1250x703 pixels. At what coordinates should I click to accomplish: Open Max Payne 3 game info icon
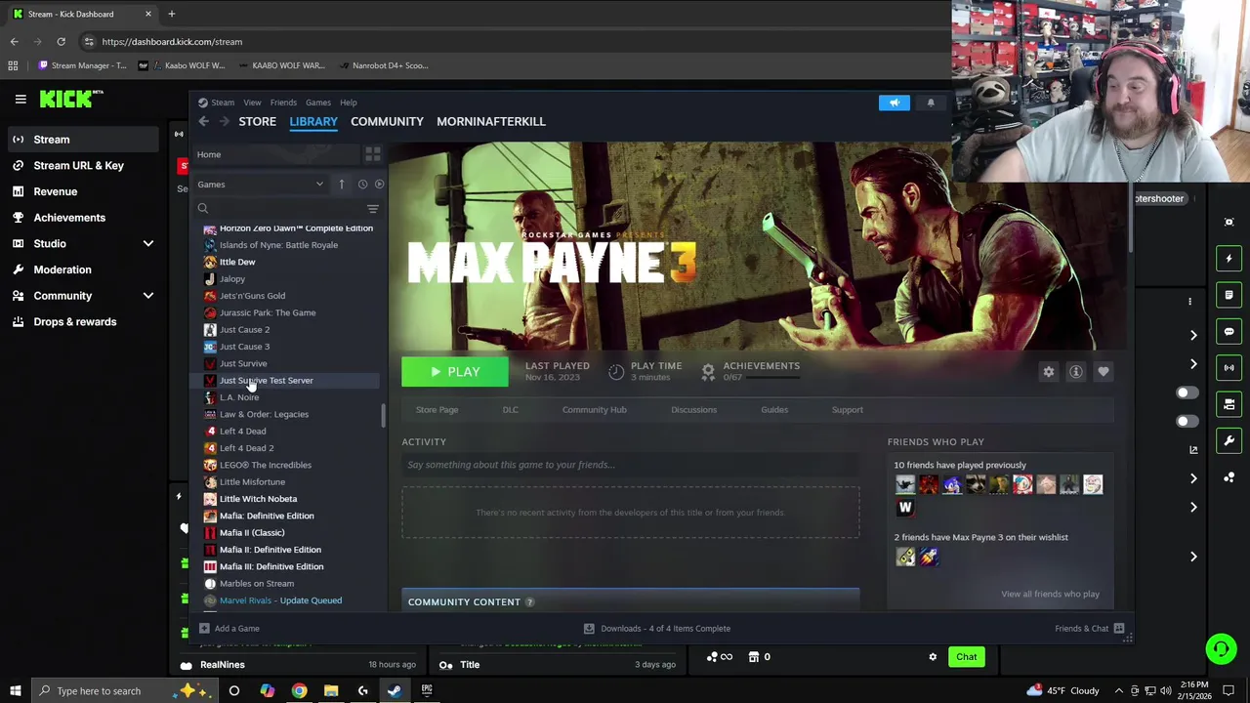point(1075,371)
